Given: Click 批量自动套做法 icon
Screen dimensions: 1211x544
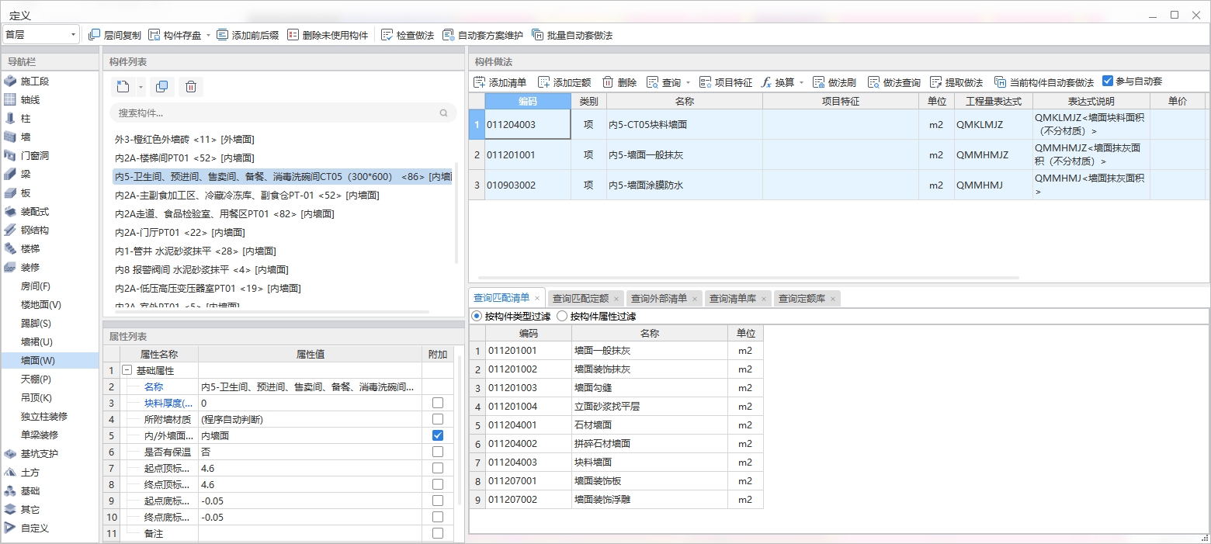Looking at the screenshot, I should tap(538, 35).
